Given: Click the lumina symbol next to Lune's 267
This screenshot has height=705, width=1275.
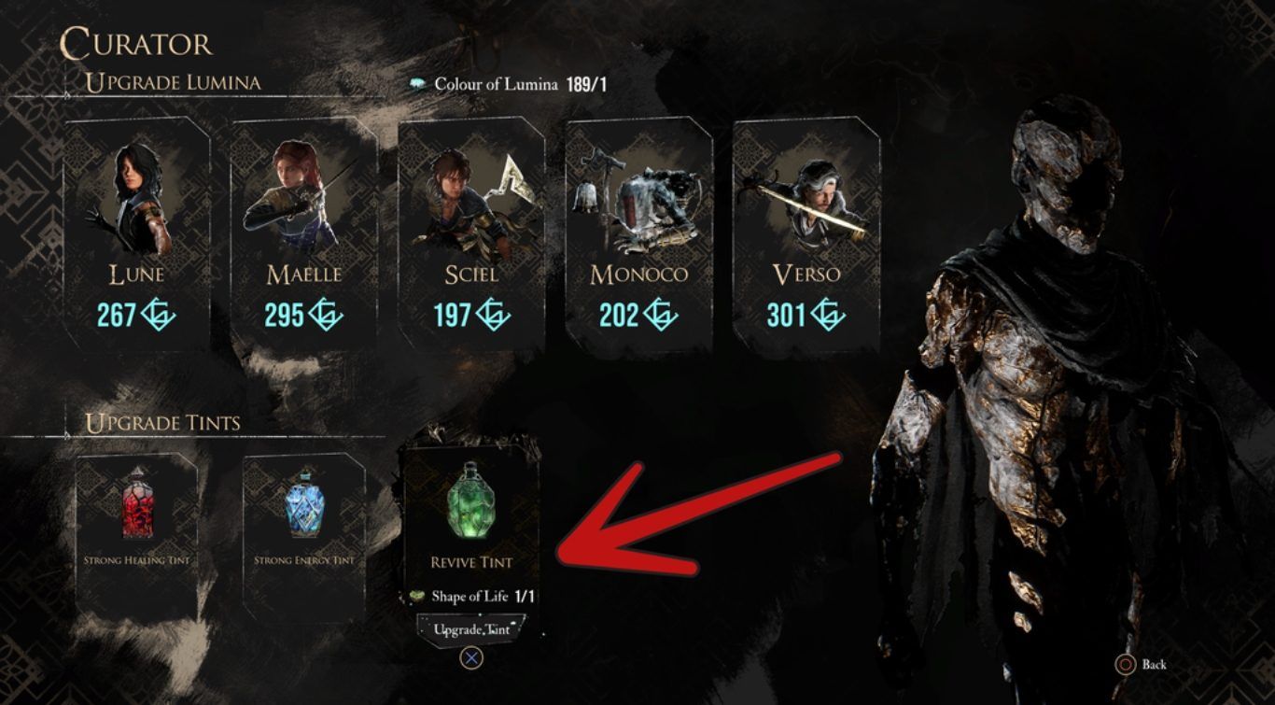Looking at the screenshot, I should [158, 315].
